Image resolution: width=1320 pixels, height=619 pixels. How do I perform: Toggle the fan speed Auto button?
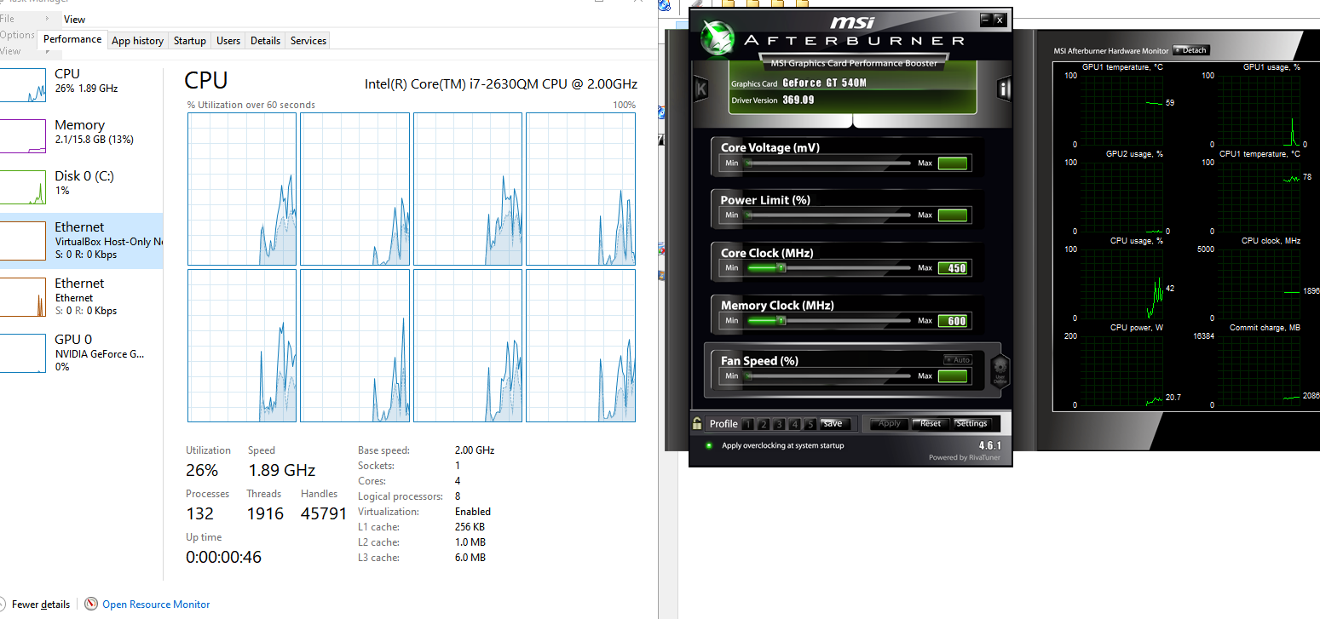958,359
